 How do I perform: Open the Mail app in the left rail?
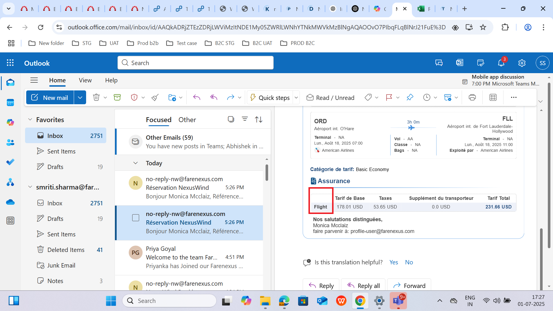point(10,83)
